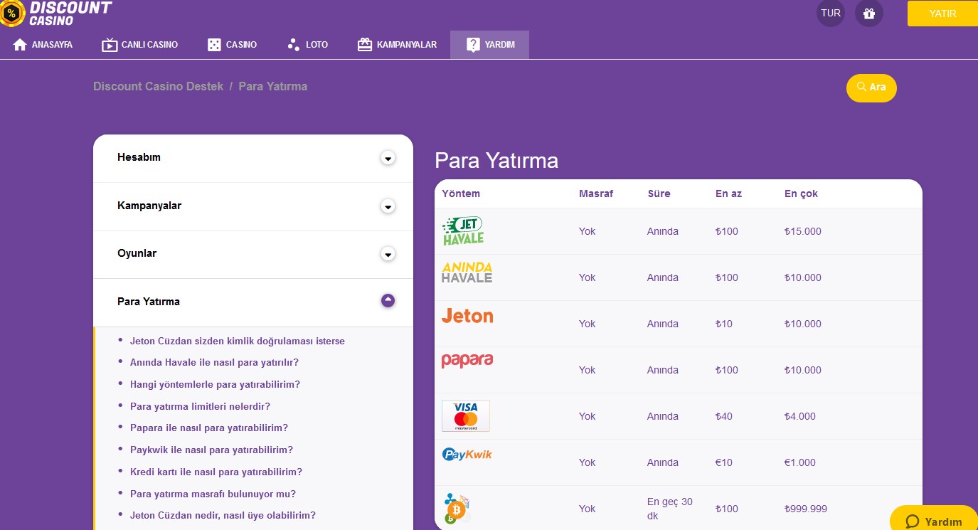Expand the Hesabım section arrow

[388, 159]
